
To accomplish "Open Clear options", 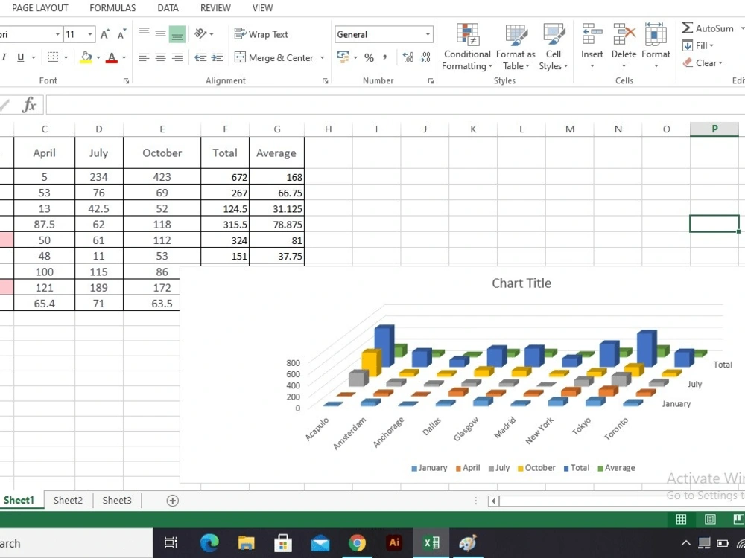I will [703, 62].
